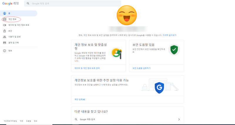This screenshot has height=125, width=235.
Task: Click the person-with-brush personalization illustration
Action: click(116, 53)
